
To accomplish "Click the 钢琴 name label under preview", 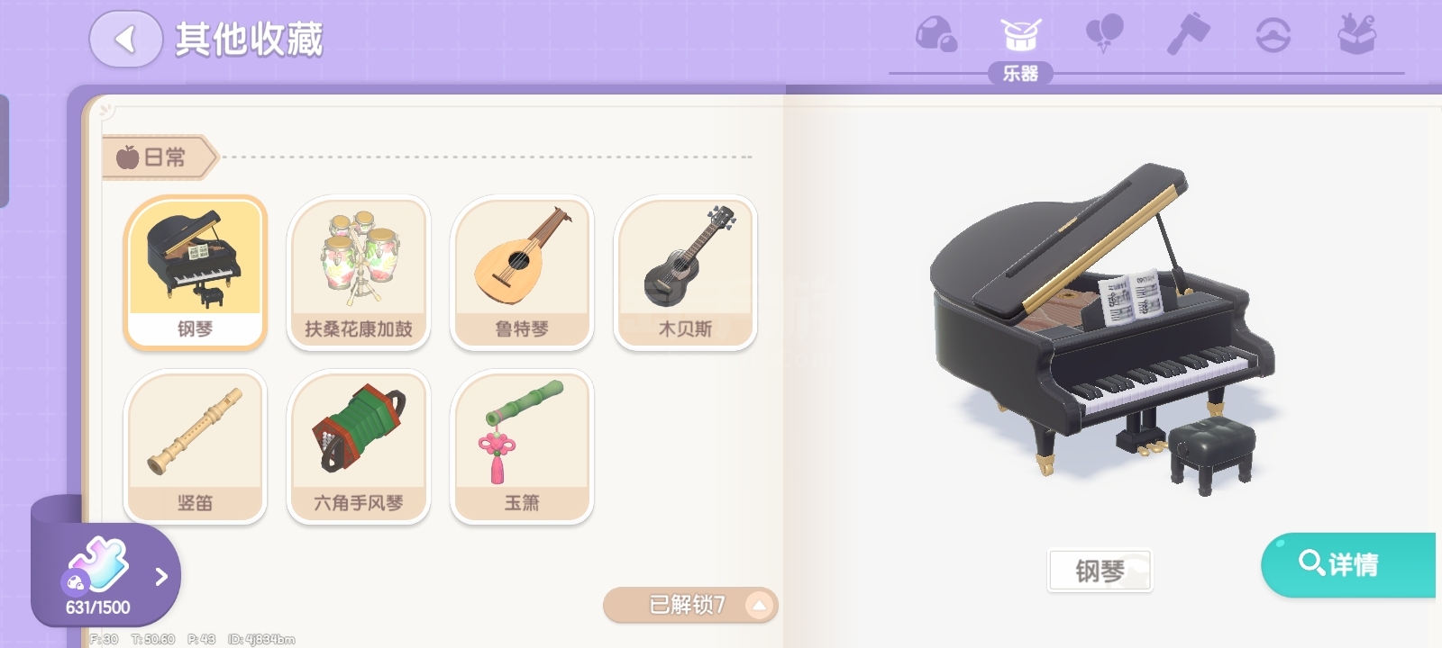I will pos(1100,571).
